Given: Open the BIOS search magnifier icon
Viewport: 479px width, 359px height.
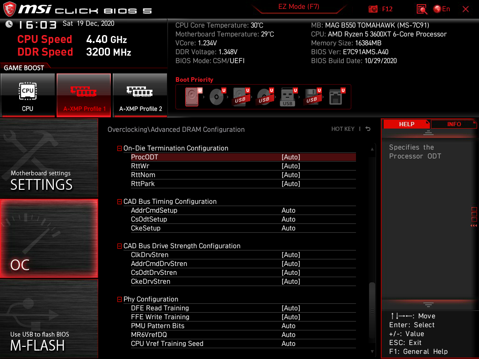Looking at the screenshot, I should [422, 9].
